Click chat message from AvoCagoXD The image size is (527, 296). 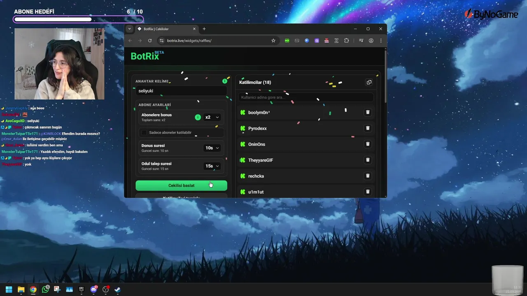click(20, 121)
